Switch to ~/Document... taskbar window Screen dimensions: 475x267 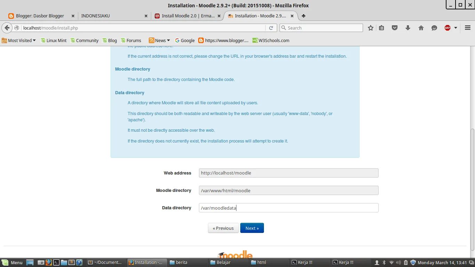(x=105, y=262)
